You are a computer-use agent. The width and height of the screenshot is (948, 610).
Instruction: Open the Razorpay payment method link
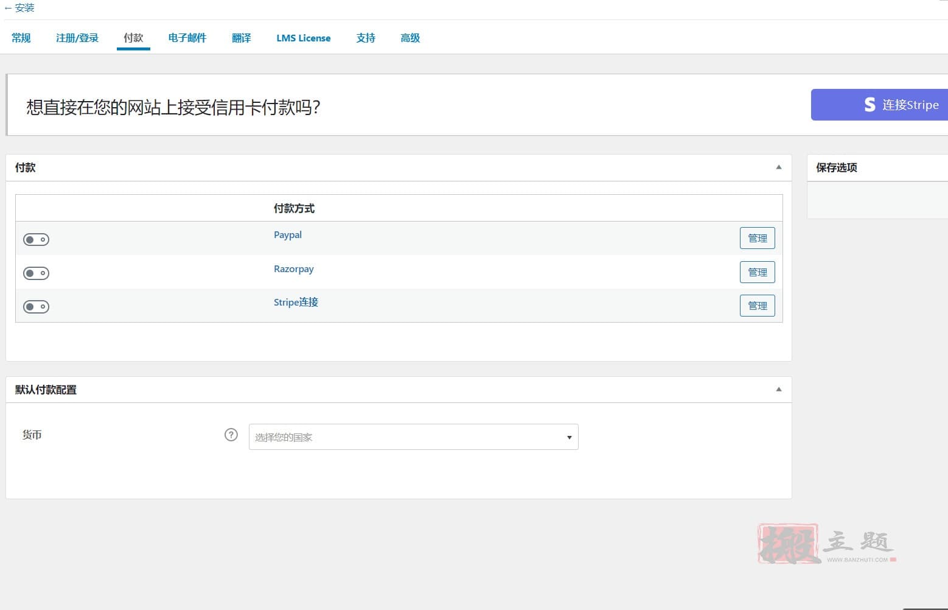click(x=294, y=269)
